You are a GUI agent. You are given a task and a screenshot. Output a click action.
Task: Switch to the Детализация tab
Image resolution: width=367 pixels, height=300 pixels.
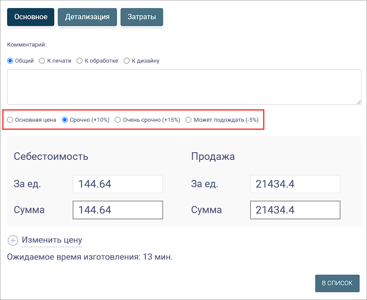click(87, 17)
